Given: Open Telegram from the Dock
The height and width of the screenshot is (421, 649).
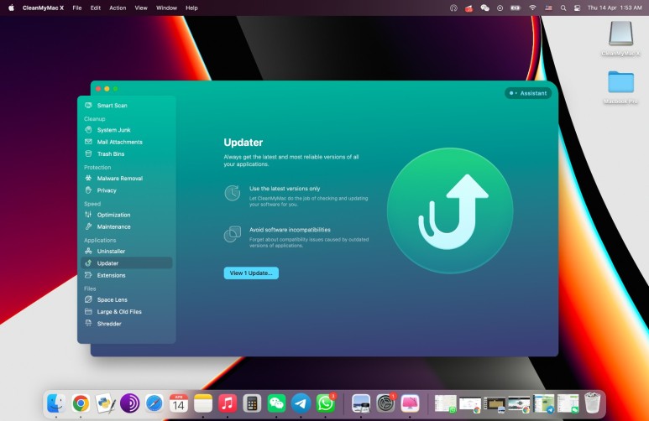Looking at the screenshot, I should pos(301,403).
